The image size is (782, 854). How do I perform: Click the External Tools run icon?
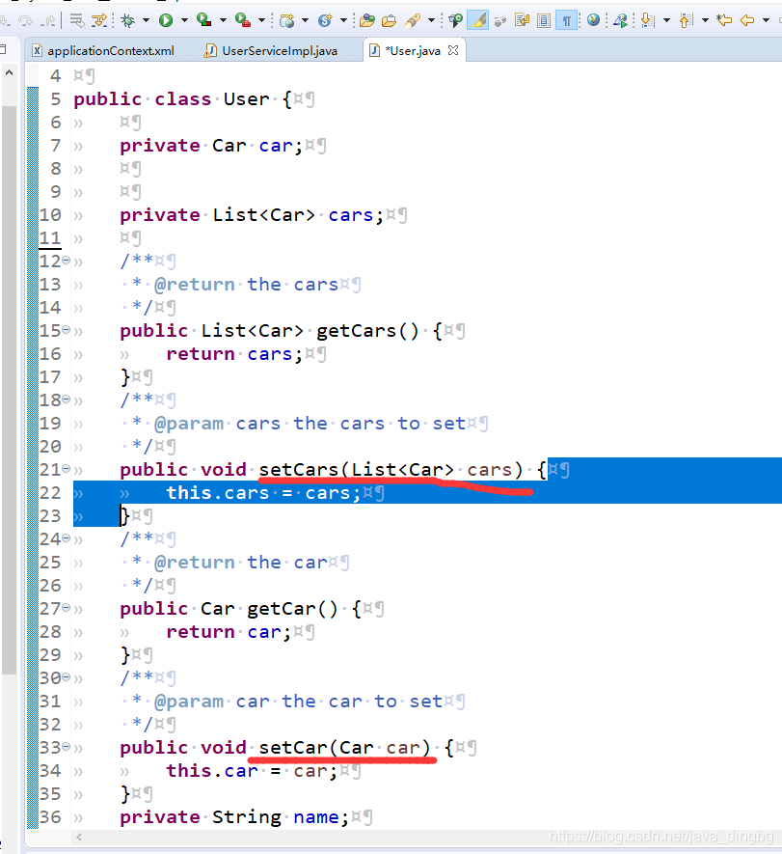click(x=242, y=20)
